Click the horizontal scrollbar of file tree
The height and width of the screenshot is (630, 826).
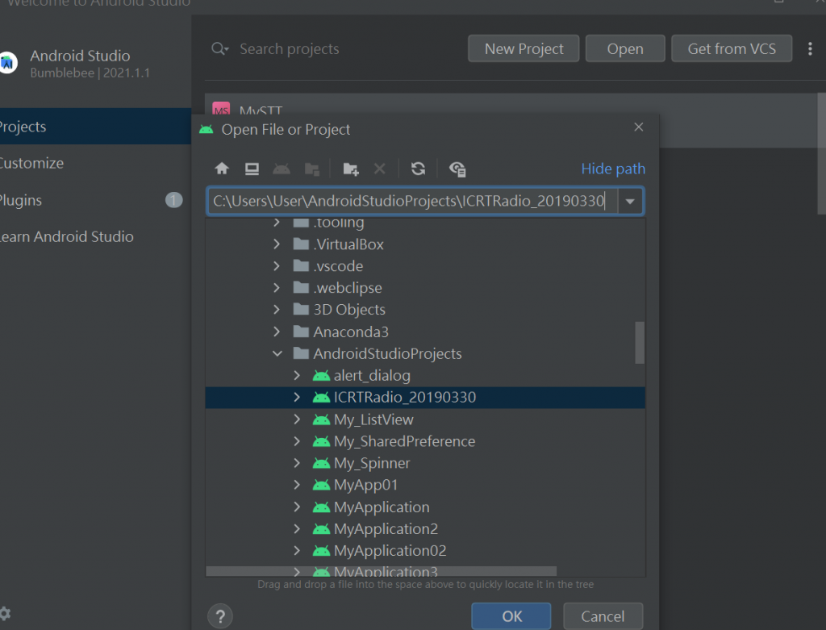click(x=382, y=572)
